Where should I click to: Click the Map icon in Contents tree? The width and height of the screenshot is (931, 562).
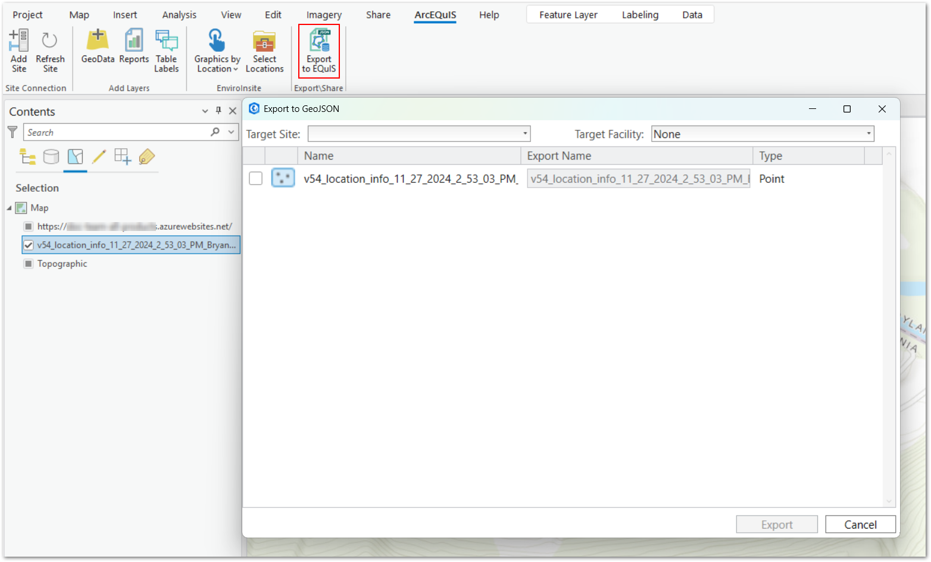point(21,208)
